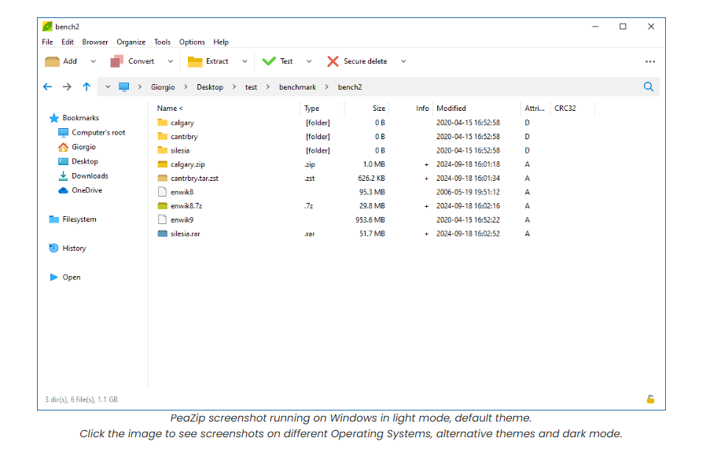Image resolution: width=706 pixels, height=464 pixels.
Task: Go forward with the right arrow
Action: 67,87
